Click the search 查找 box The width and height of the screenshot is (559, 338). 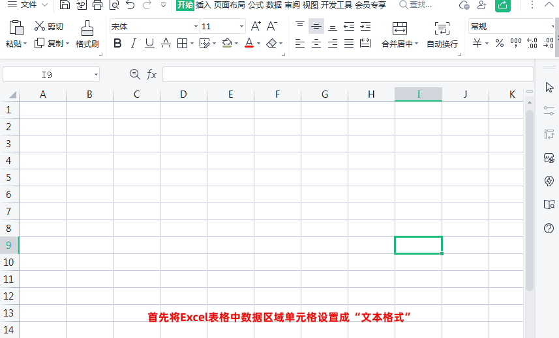[415, 5]
